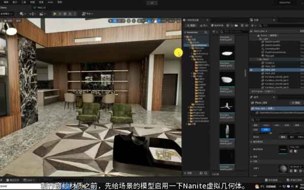Click use-selected-asset icon under static mesh slot
The image size is (304, 190).
point(291,151)
